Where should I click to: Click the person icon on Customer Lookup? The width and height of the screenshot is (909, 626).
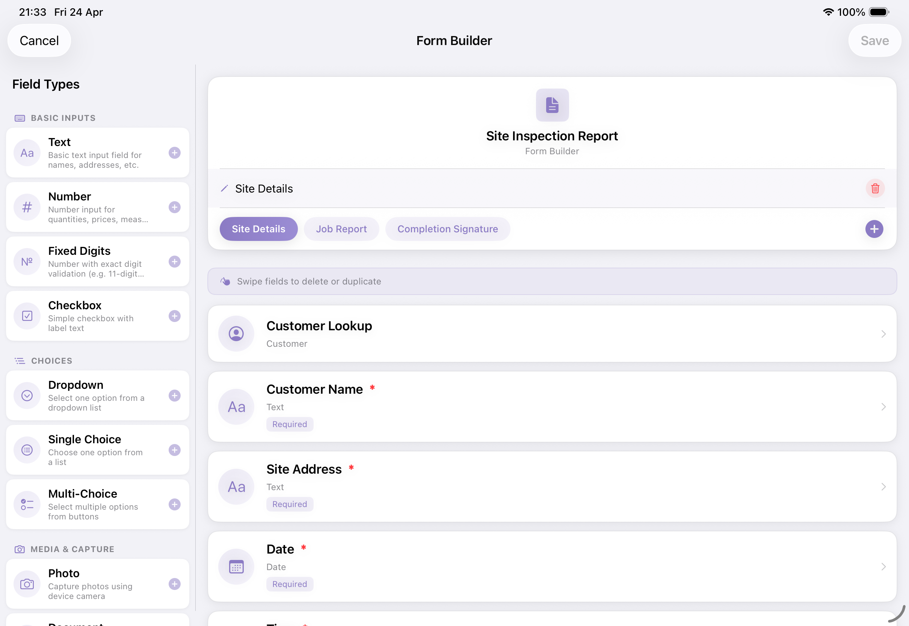pyautogui.click(x=236, y=334)
